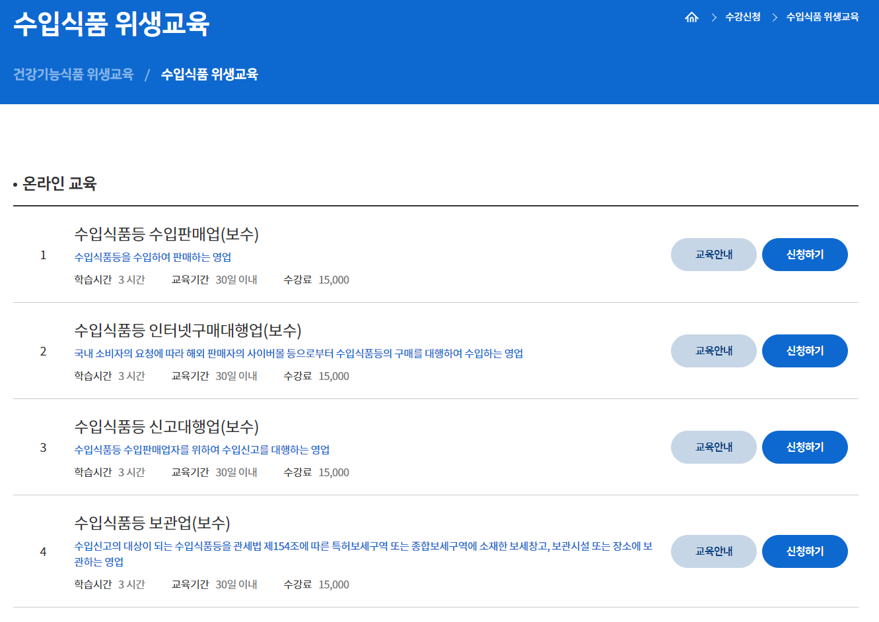This screenshot has width=879, height=622.
Task: Click the 수입식품 위생교육 breadcrumb entry
Action: click(x=821, y=17)
